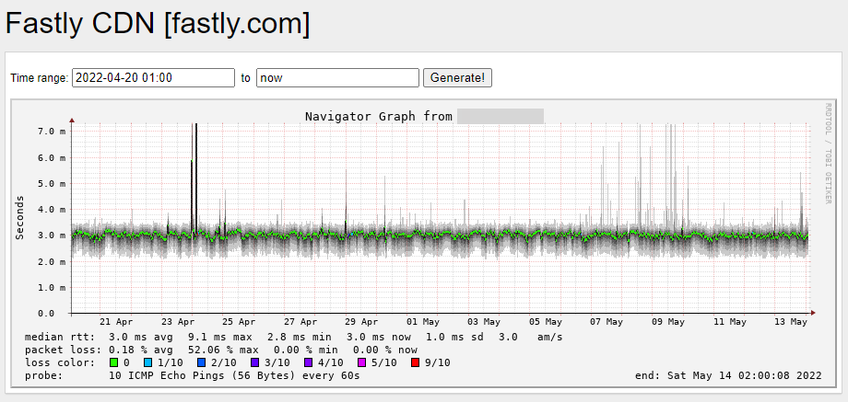Click the 7.0 m y-axis value
This screenshot has height=402, width=848.
(53, 132)
